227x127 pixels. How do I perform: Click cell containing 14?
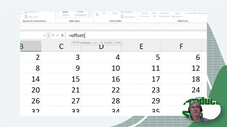click(31, 79)
